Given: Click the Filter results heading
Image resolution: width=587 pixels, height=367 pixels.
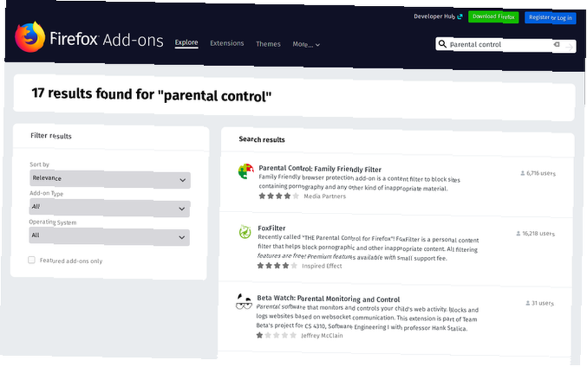Looking at the screenshot, I should pyautogui.click(x=51, y=135).
